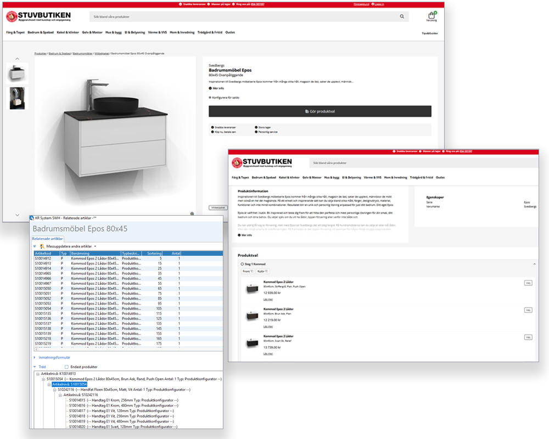Select tree item S10014820 Handtag E1 Svart
The image size is (549, 439).
tap(123, 427)
